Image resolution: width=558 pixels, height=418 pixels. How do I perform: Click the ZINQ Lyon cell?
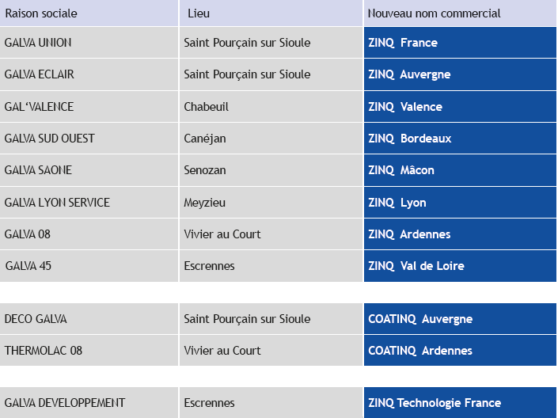point(460,202)
